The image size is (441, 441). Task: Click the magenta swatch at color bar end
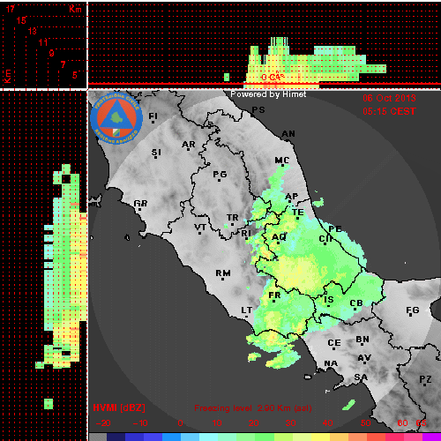point(431,437)
